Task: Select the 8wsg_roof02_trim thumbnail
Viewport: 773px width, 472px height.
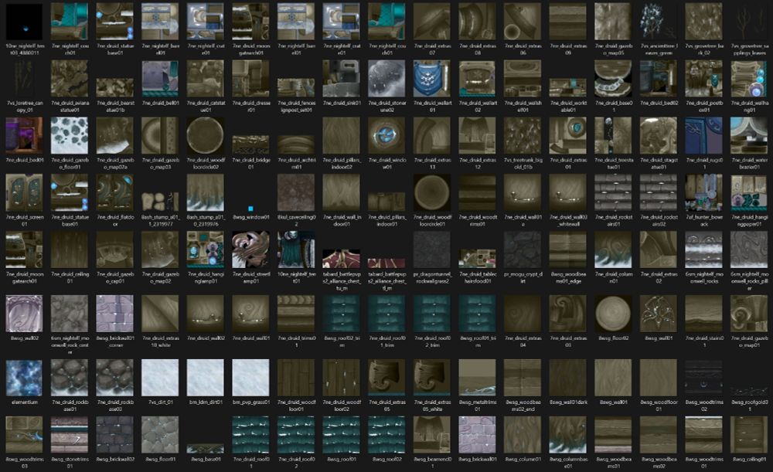Action: [342, 314]
